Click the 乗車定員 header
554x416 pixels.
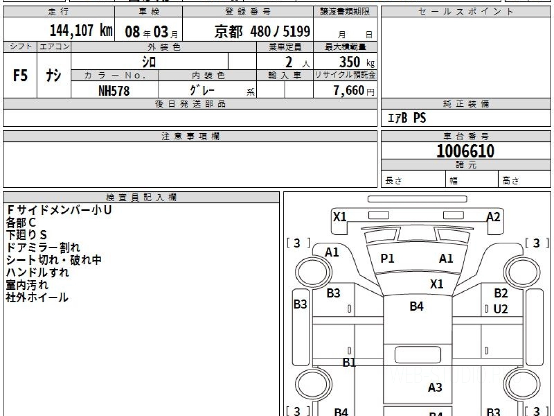pos(284,47)
